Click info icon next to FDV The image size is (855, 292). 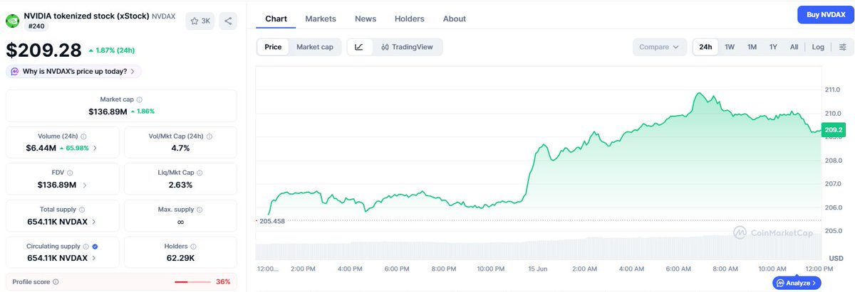click(x=71, y=173)
